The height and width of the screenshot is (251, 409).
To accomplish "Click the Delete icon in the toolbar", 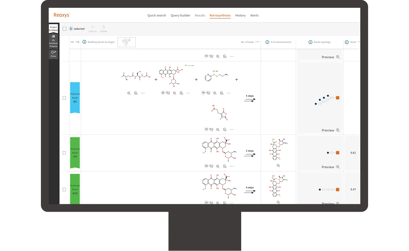I will [104, 29].
